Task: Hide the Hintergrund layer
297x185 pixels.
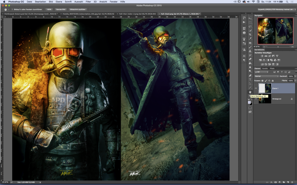Action: (256, 99)
